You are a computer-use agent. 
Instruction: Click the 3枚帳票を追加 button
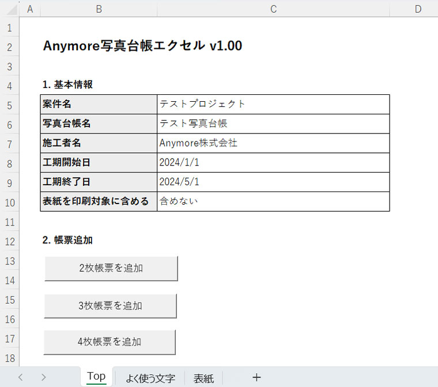point(110,306)
